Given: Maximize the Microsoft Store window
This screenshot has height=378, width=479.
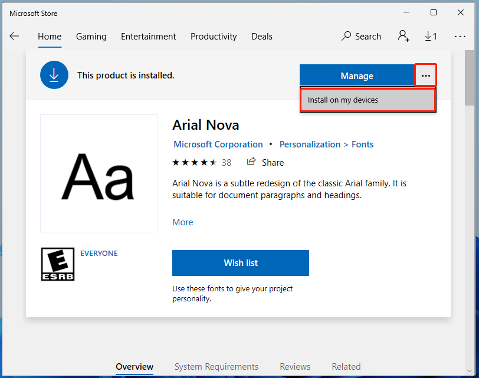Looking at the screenshot, I should [x=434, y=12].
